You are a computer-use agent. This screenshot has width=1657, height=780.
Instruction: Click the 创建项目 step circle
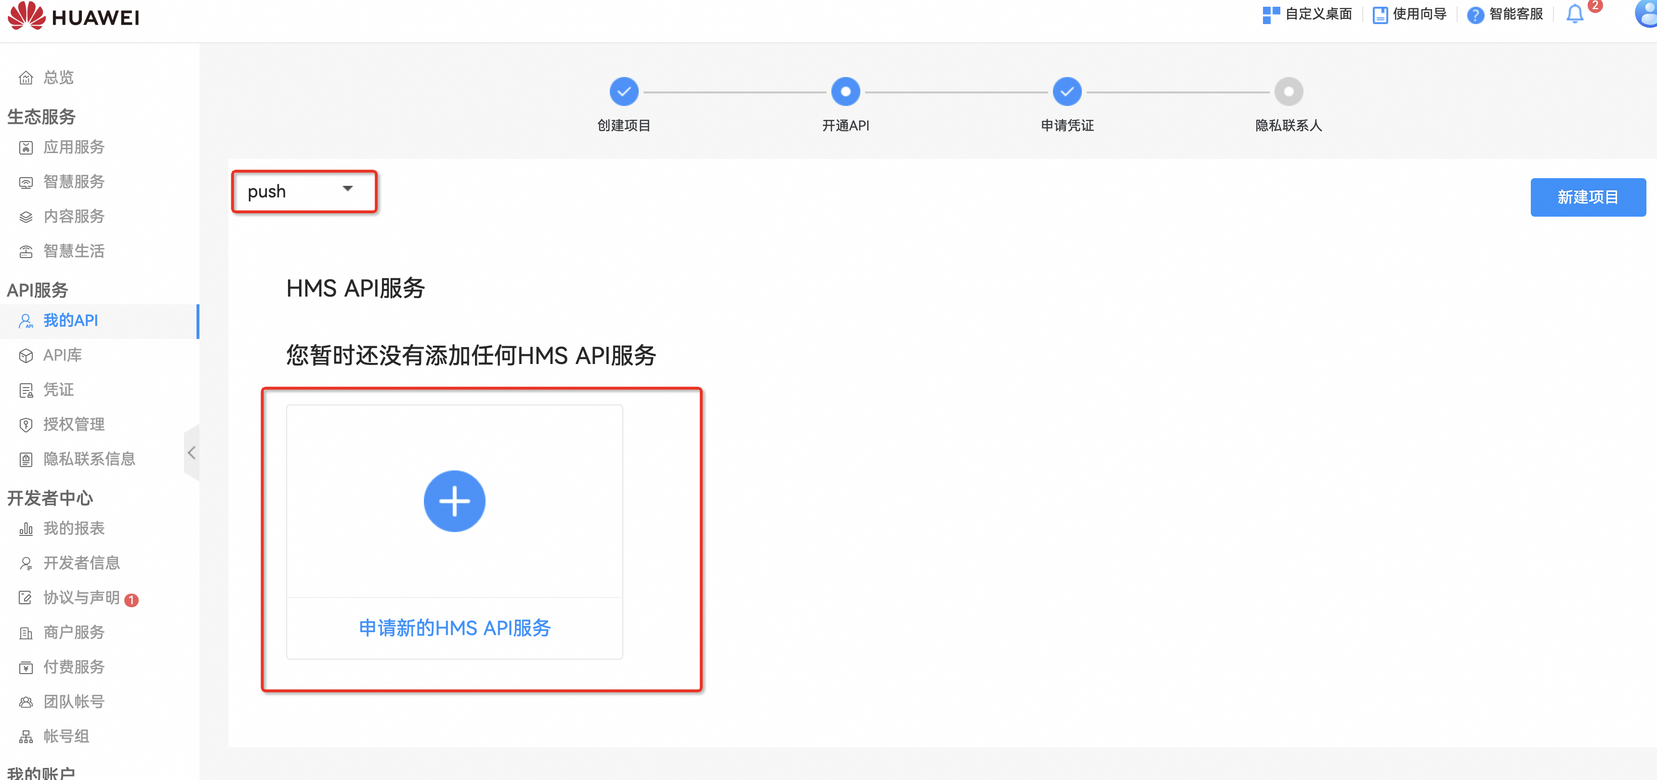tap(624, 91)
